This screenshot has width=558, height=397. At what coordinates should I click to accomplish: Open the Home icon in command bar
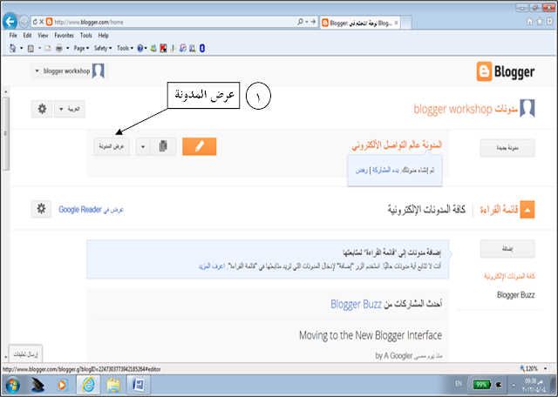[x=13, y=48]
